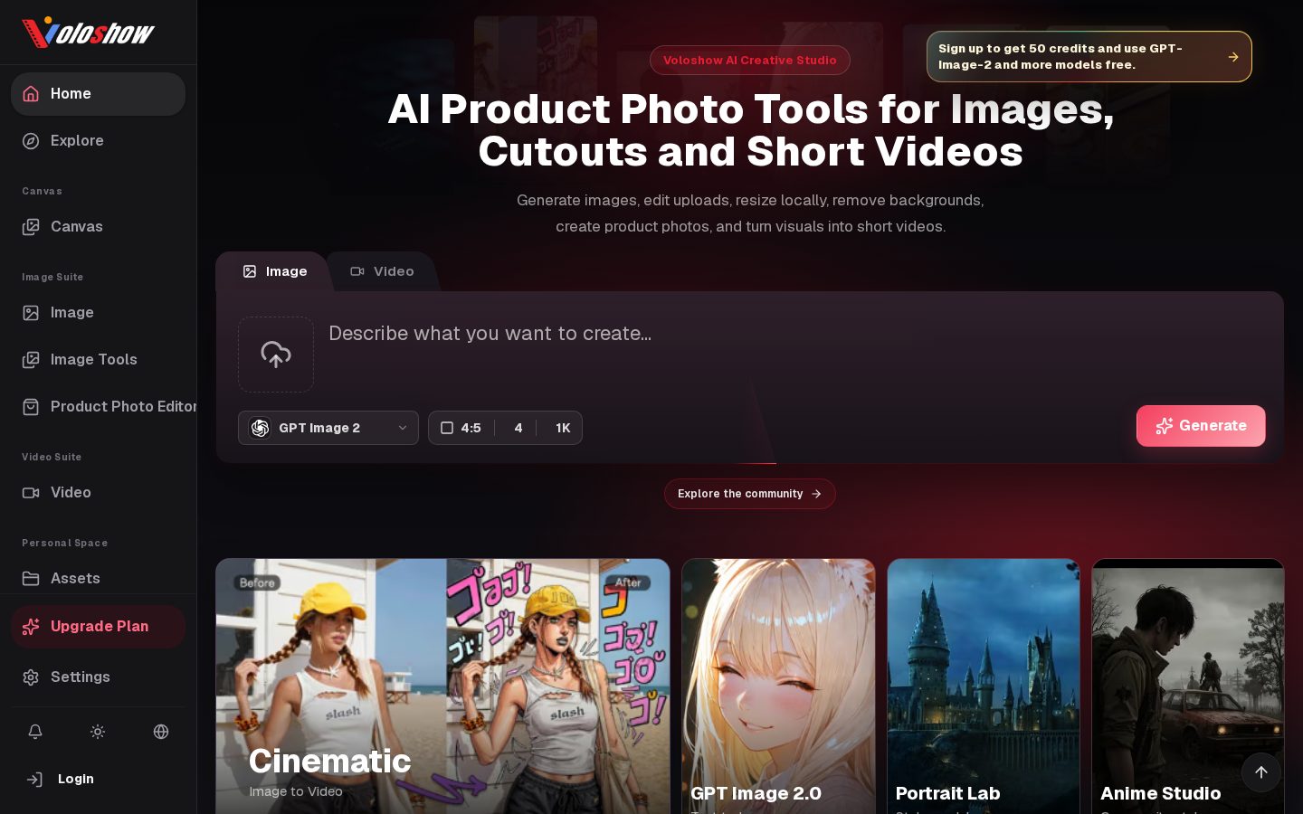Change the 4:5 aspect ratio setting
Image resolution: width=1303 pixels, height=814 pixels.
461,428
